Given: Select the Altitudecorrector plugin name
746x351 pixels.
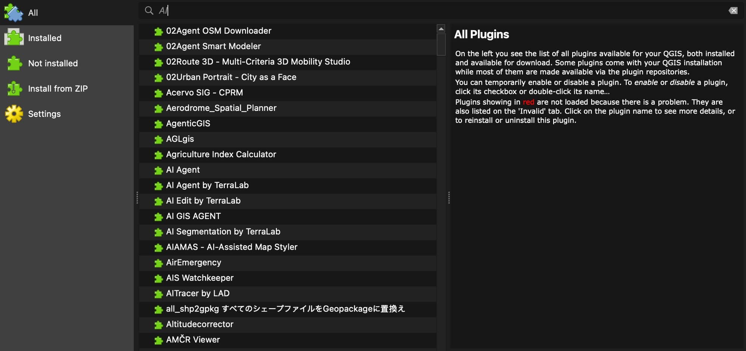Looking at the screenshot, I should [x=200, y=324].
